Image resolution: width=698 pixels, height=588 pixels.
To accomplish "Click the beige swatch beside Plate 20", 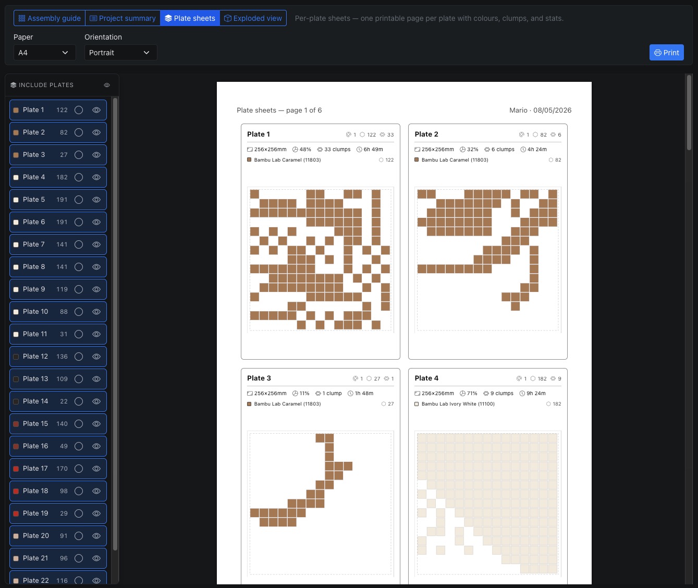I will 16,536.
